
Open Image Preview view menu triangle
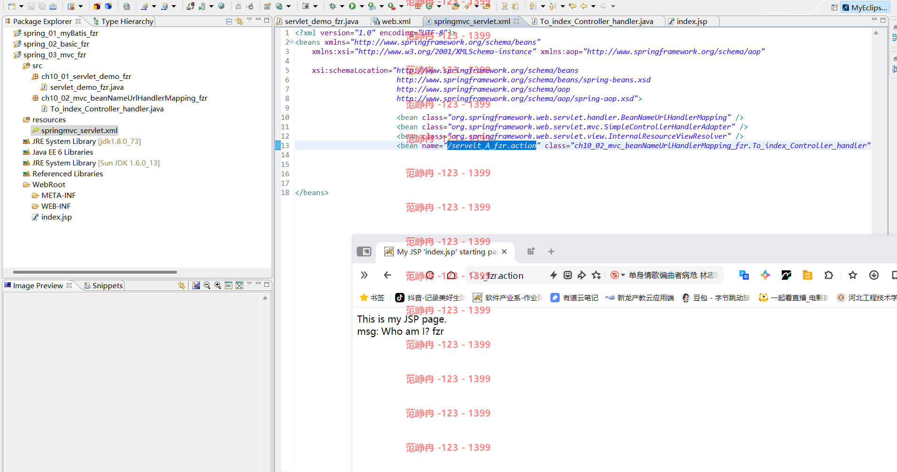click(249, 284)
